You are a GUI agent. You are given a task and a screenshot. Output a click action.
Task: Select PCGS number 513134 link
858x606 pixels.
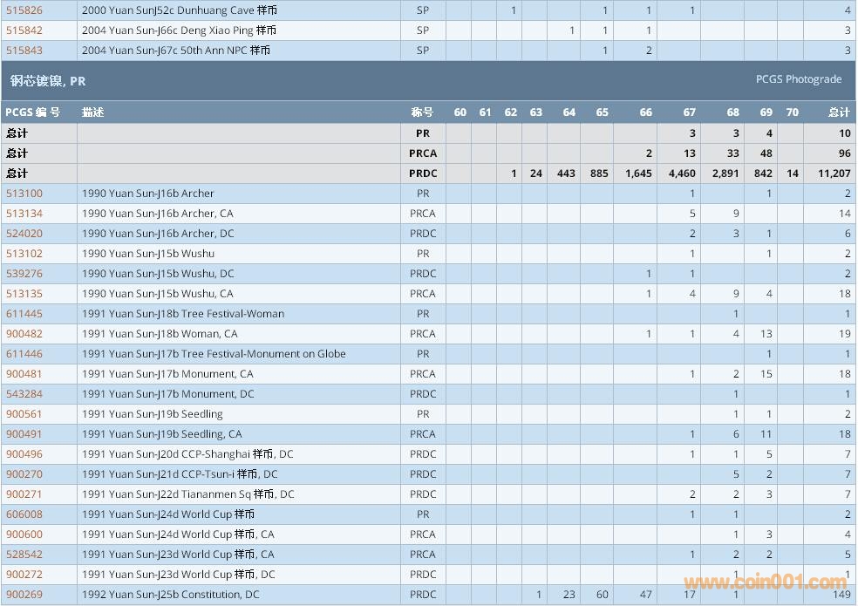pyautogui.click(x=24, y=214)
